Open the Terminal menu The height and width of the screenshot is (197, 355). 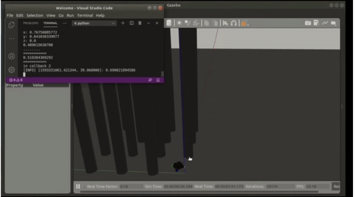[x=85, y=15]
